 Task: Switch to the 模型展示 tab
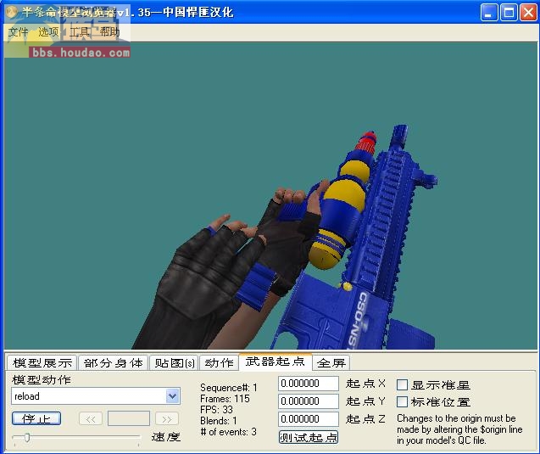(42, 363)
